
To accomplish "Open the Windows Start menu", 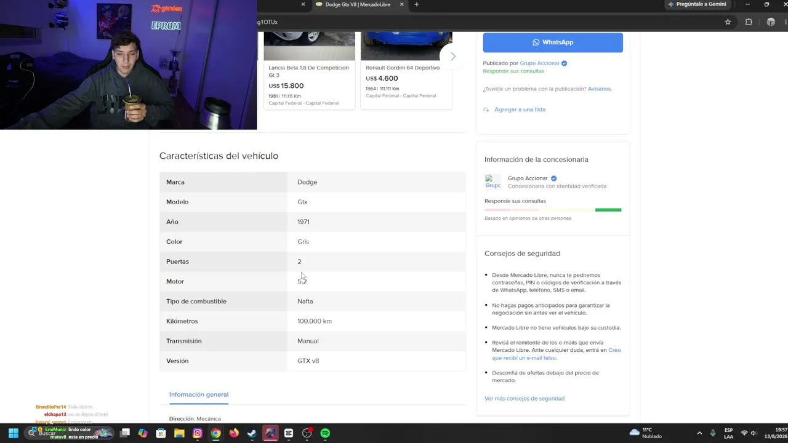I will [x=13, y=433].
